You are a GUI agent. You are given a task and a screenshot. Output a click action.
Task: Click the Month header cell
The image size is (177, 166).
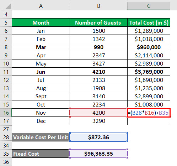tap(41, 22)
